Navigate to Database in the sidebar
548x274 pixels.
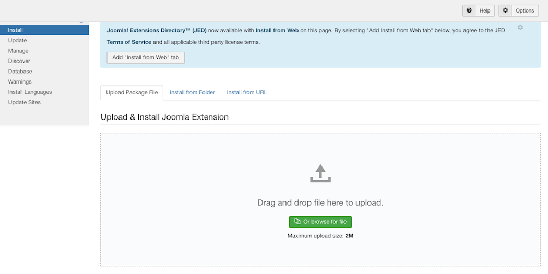20,72
